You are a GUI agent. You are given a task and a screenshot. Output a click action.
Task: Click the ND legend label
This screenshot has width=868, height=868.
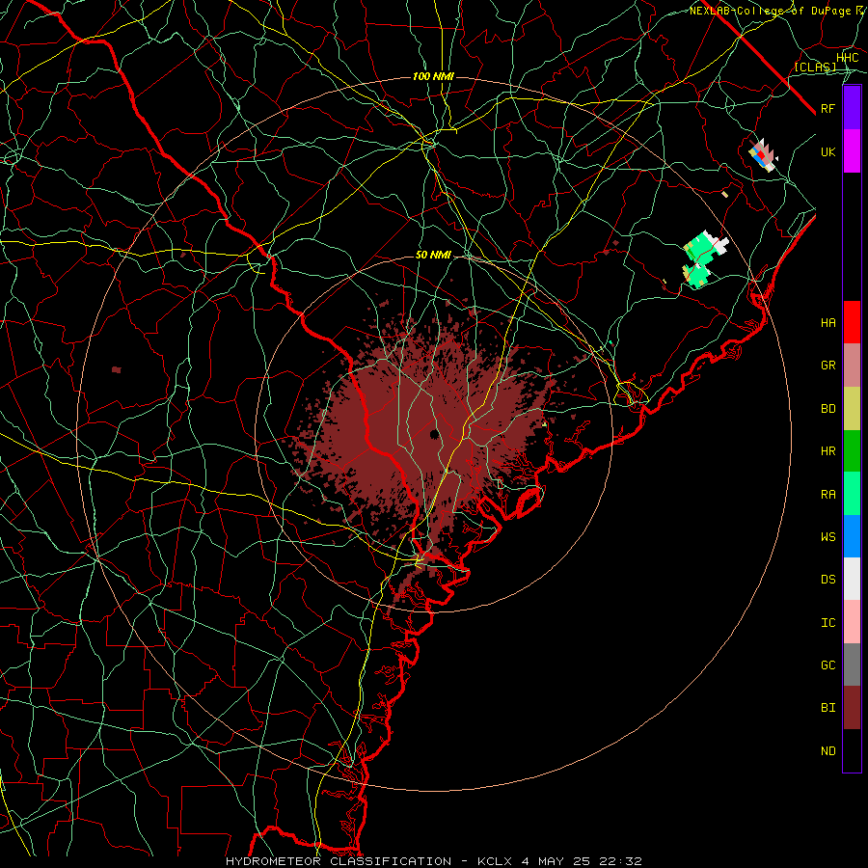827,751
